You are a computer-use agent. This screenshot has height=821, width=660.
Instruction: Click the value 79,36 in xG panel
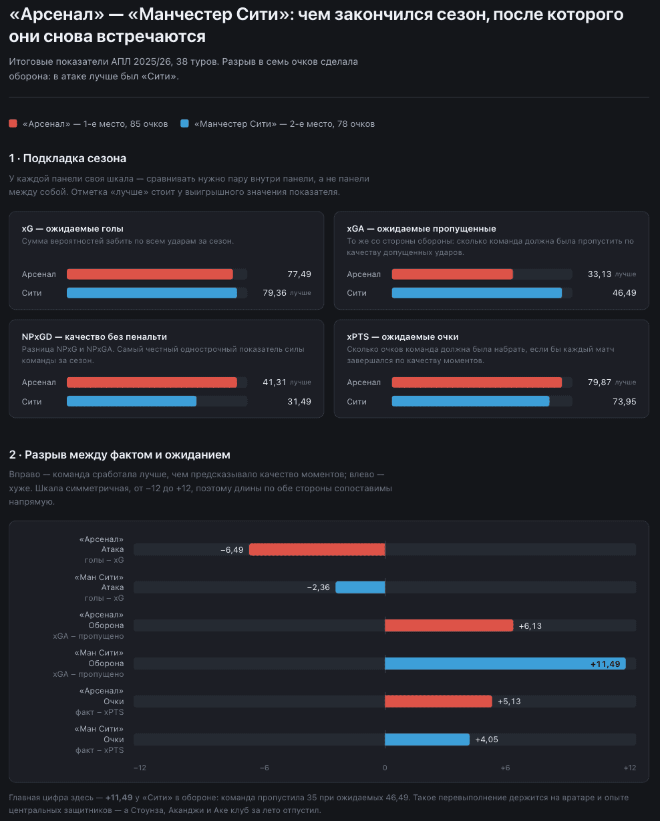[274, 293]
